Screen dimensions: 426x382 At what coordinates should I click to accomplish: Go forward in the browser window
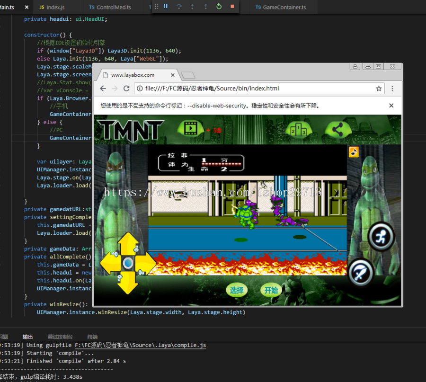tap(115, 89)
